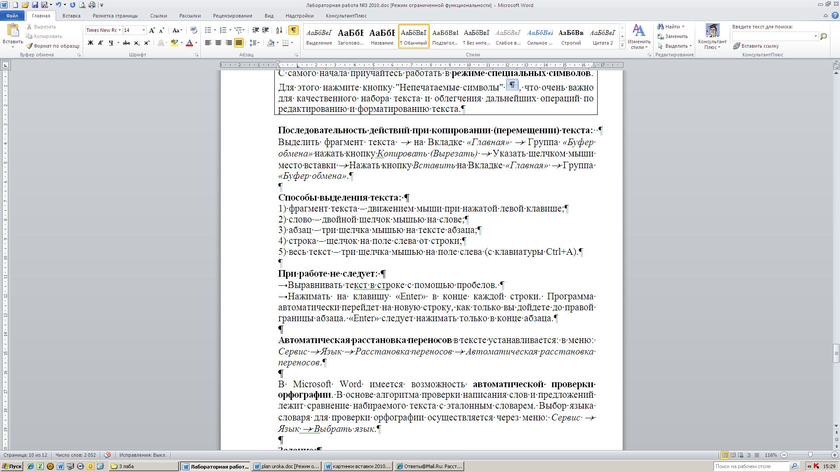Align text to the left
Screen dimensions: 840x472
click(x=208, y=43)
